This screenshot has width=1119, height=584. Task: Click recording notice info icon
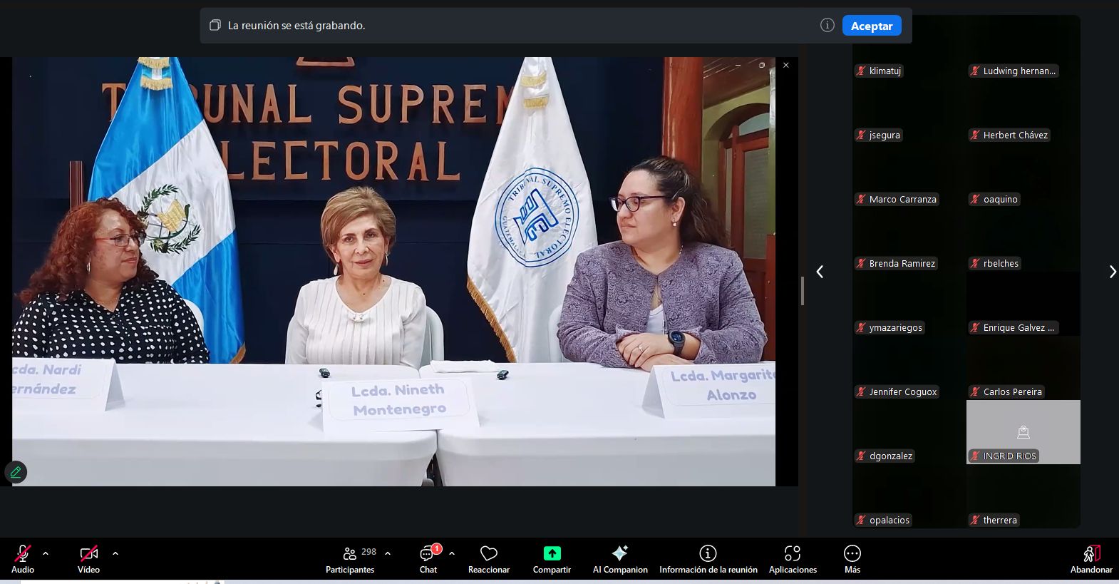click(827, 26)
